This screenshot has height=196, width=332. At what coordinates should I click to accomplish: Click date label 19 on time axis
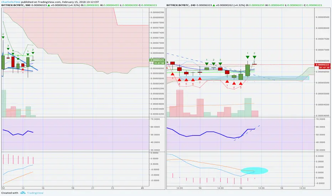click(73, 188)
